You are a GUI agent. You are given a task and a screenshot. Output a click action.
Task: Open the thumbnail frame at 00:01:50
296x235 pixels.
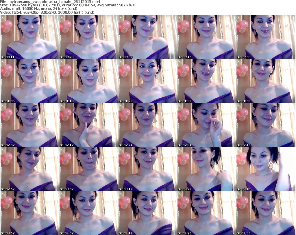[266, 81]
